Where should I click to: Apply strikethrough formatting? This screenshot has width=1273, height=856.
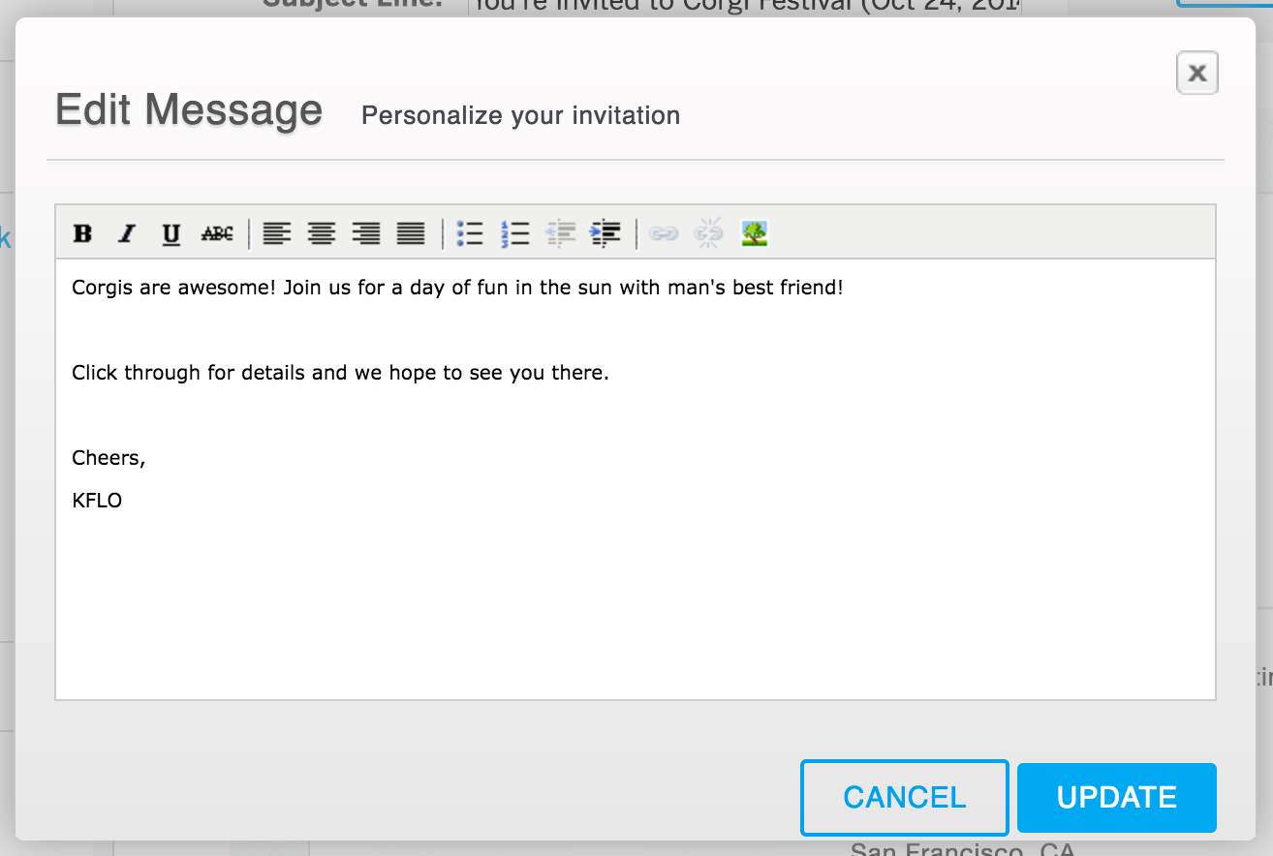coord(217,232)
